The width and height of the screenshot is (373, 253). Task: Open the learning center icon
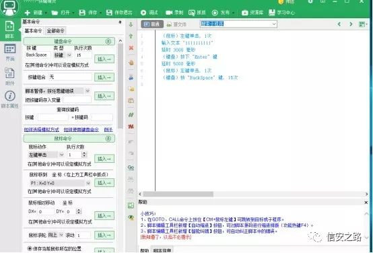(x=271, y=13)
